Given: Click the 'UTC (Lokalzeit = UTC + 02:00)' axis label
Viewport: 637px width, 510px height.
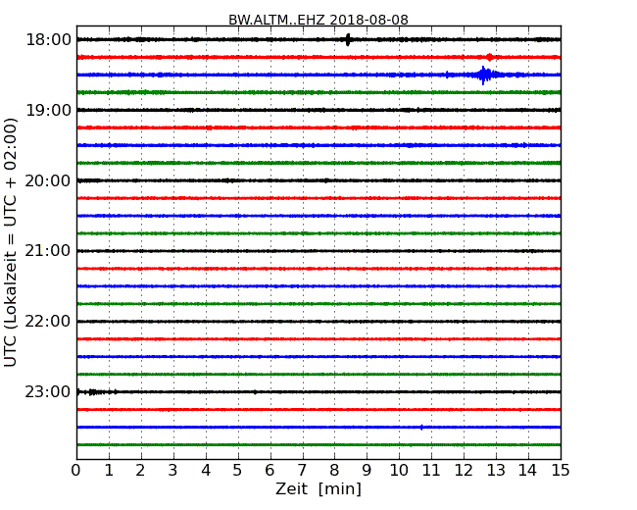Looking at the screenshot, I should click(10, 242).
